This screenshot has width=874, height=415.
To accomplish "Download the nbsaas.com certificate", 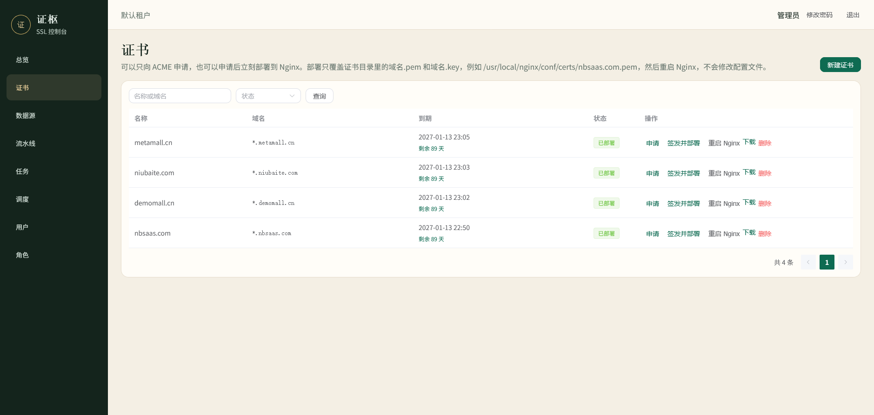I will click(749, 232).
